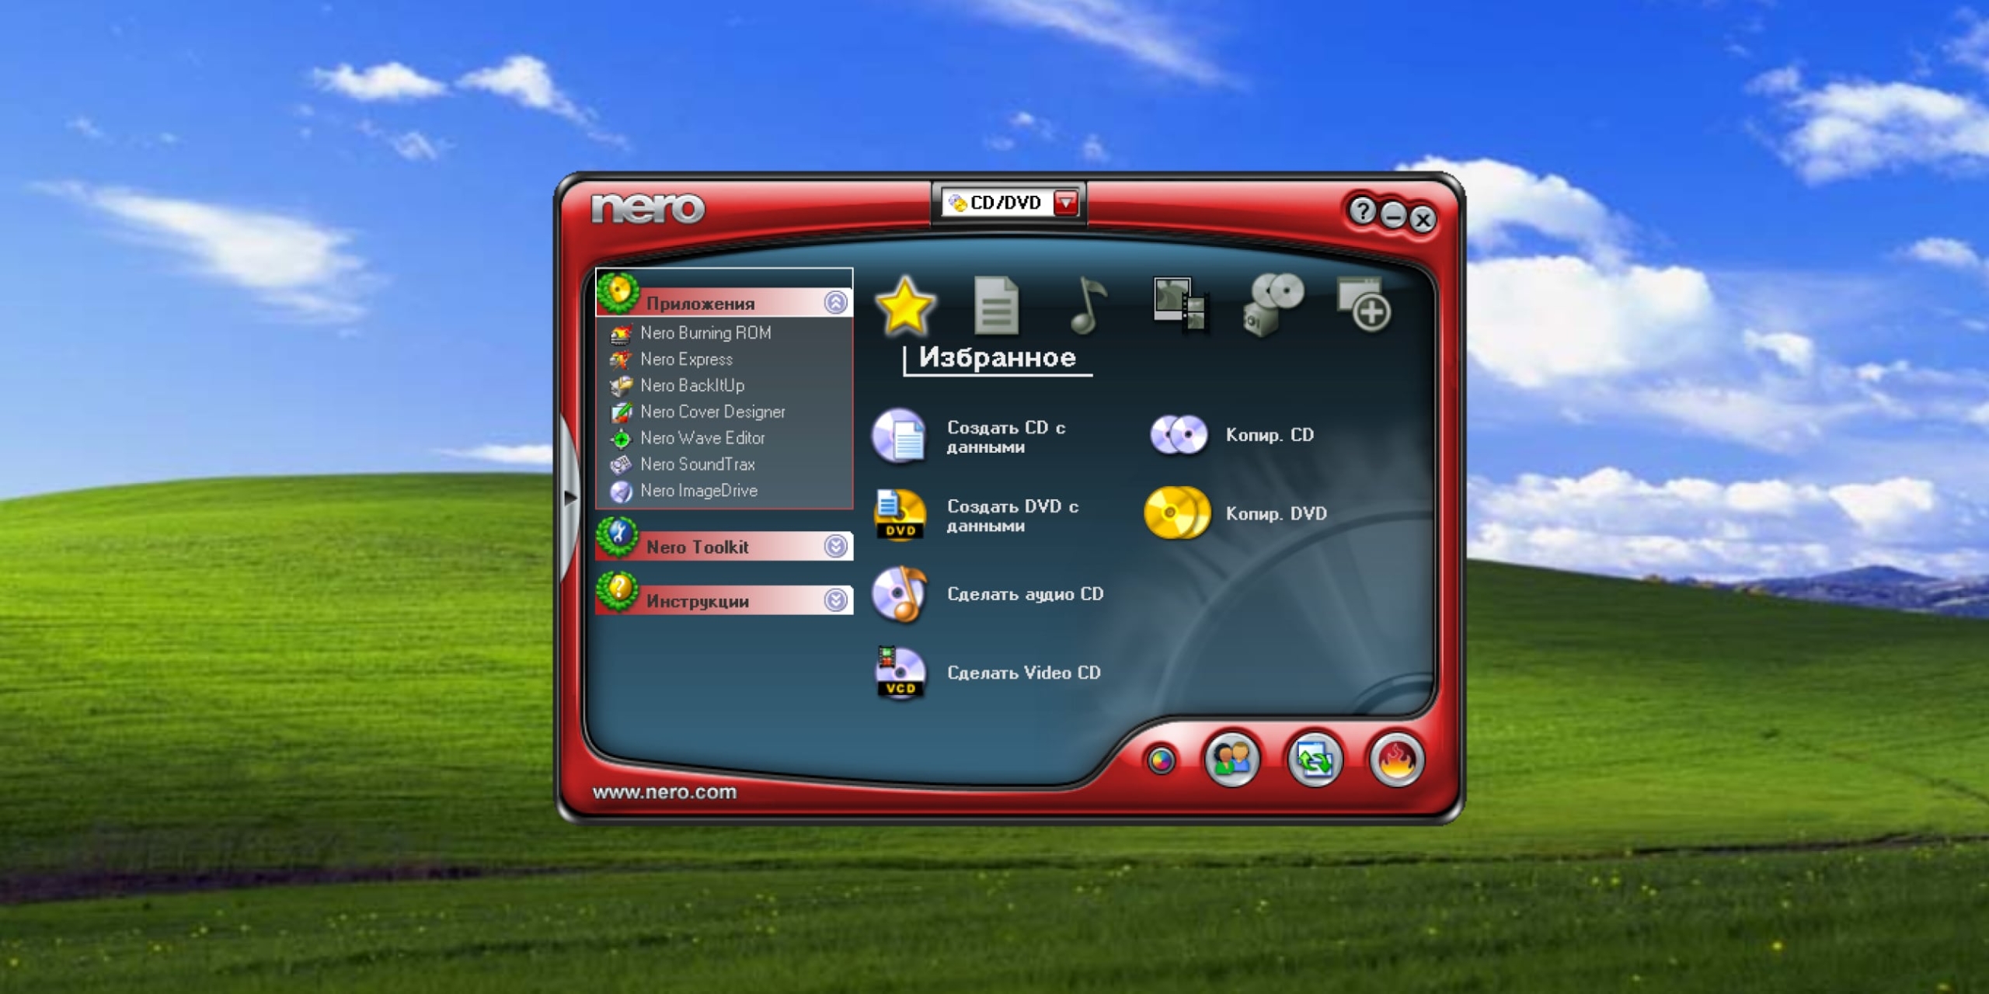
Task: Click the Create data DVD icon
Action: (x=900, y=514)
